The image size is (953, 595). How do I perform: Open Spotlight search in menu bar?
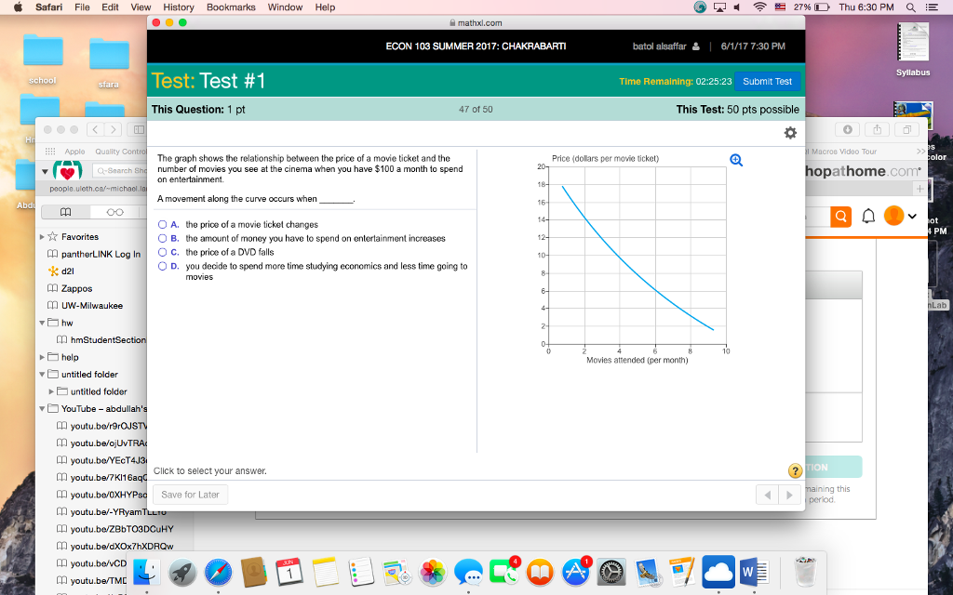[x=910, y=7]
